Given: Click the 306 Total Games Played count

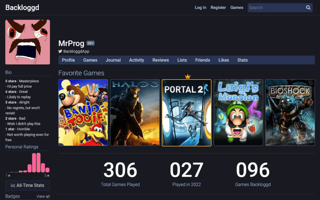Looking at the screenshot, I should pyautogui.click(x=120, y=170).
